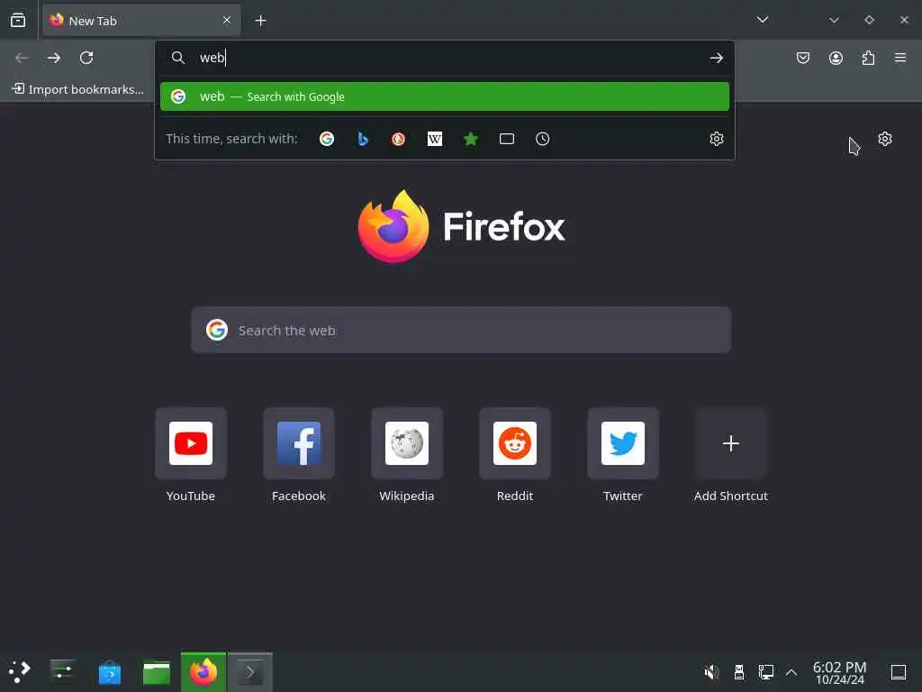The height and width of the screenshot is (692, 922).
Task: Select 'web — Search with Google' suggestion
Action: 445,96
